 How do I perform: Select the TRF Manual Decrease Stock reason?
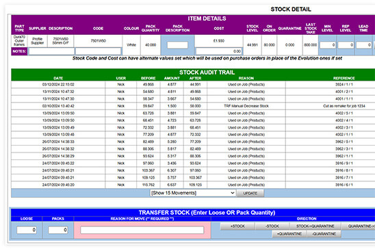tap(246, 106)
